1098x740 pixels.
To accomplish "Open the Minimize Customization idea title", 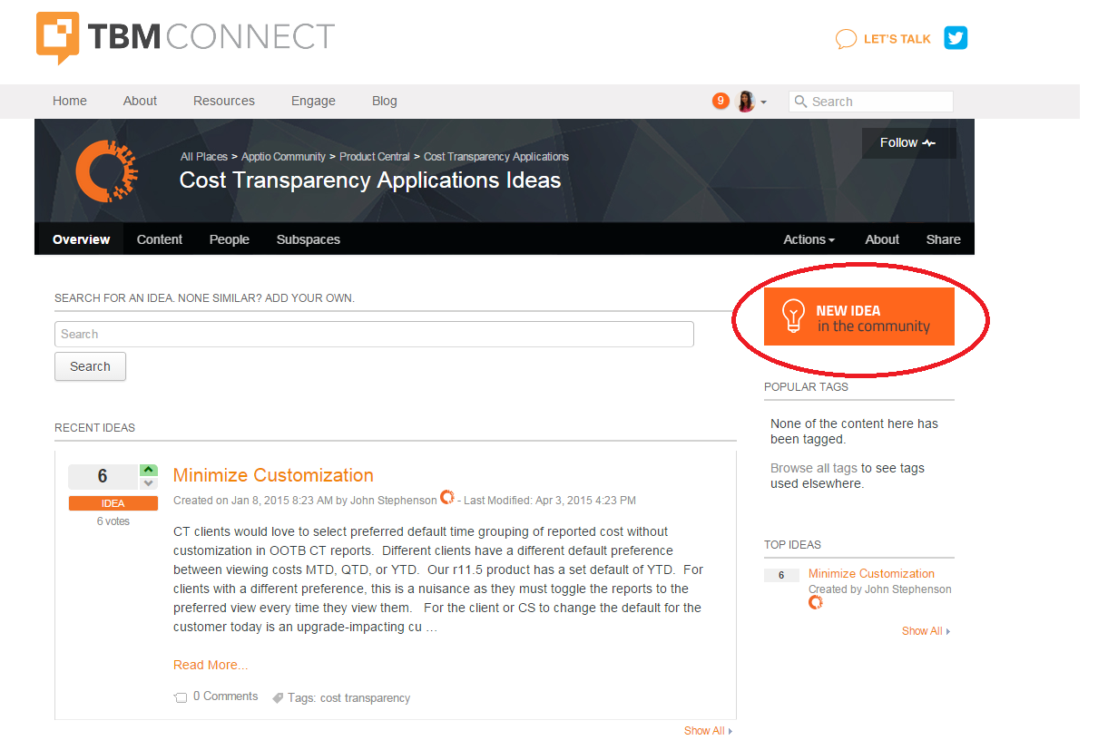I will coord(273,475).
